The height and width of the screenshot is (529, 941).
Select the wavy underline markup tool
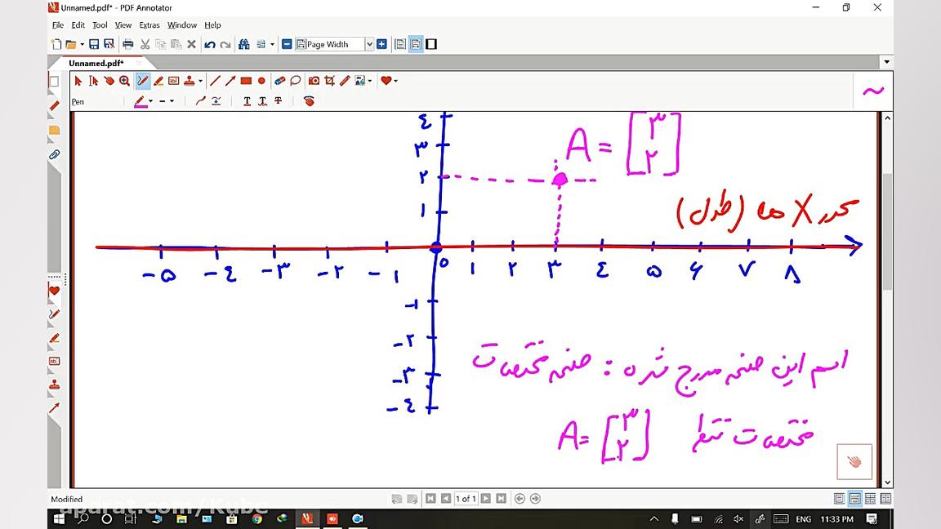(x=262, y=101)
